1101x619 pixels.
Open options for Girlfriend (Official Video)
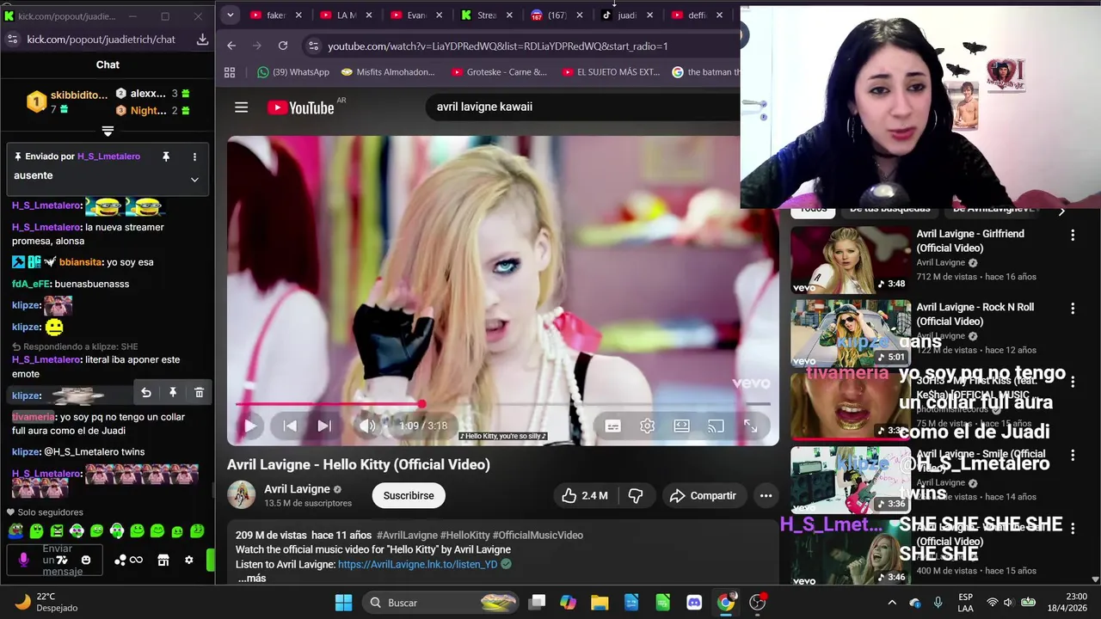pyautogui.click(x=1073, y=235)
